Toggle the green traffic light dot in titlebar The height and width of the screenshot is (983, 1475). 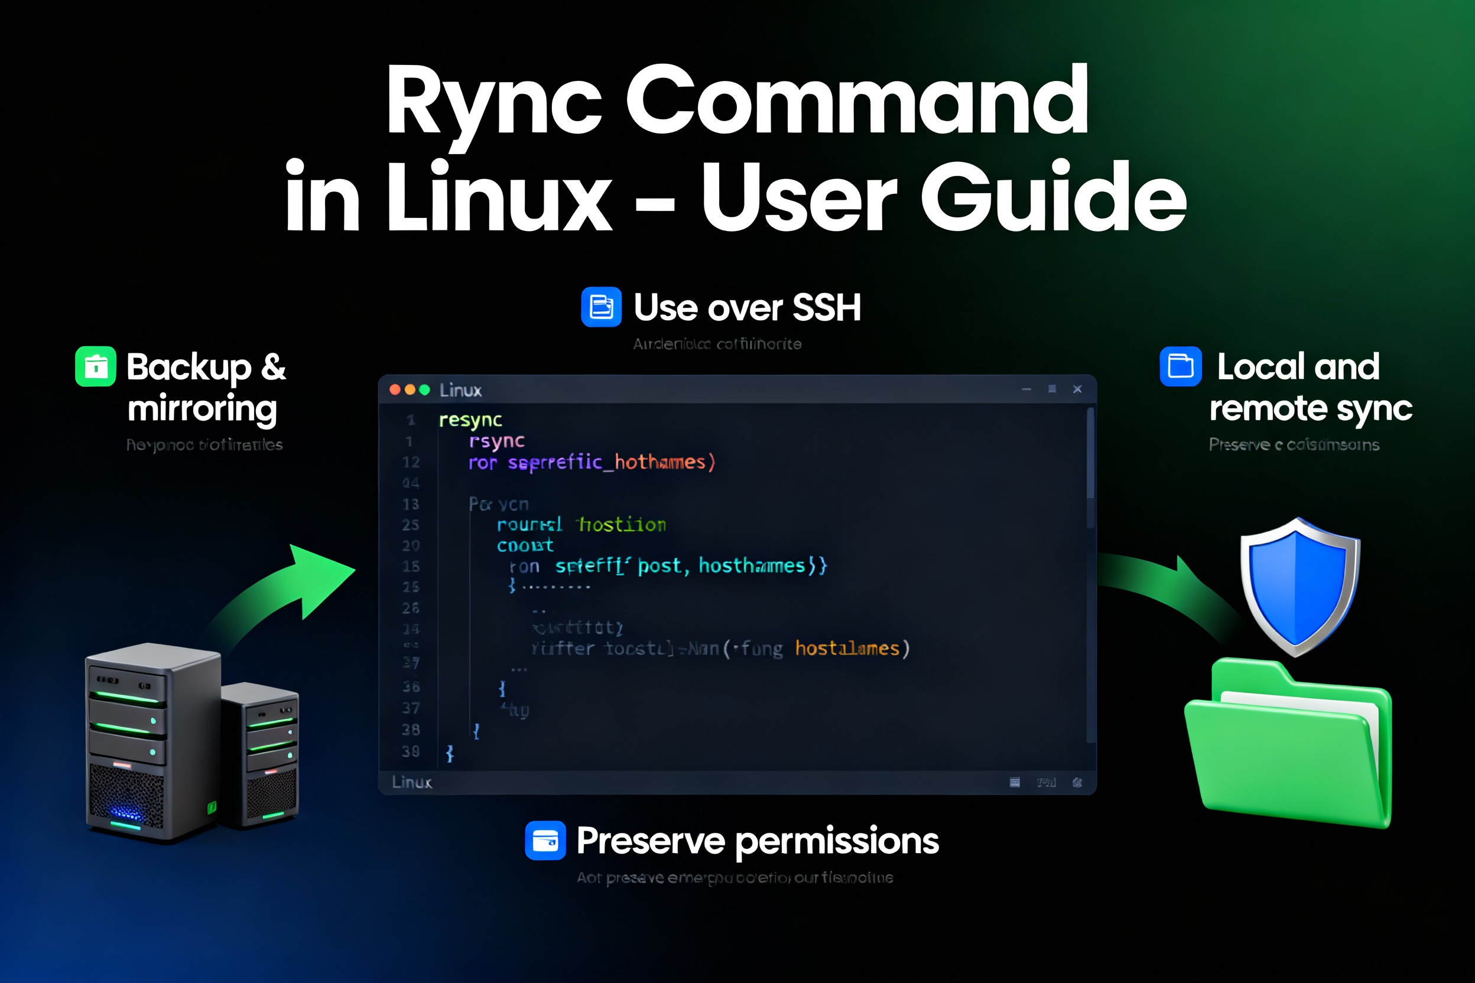(424, 390)
